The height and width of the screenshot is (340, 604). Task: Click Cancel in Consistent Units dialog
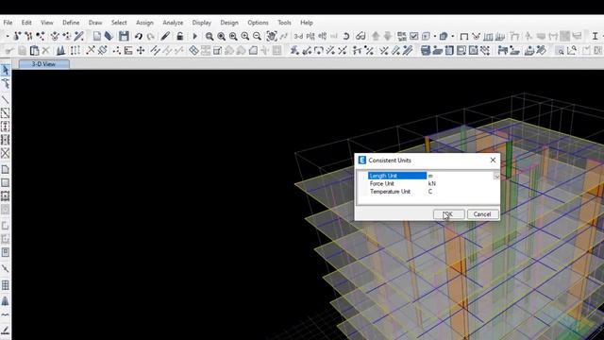482,214
